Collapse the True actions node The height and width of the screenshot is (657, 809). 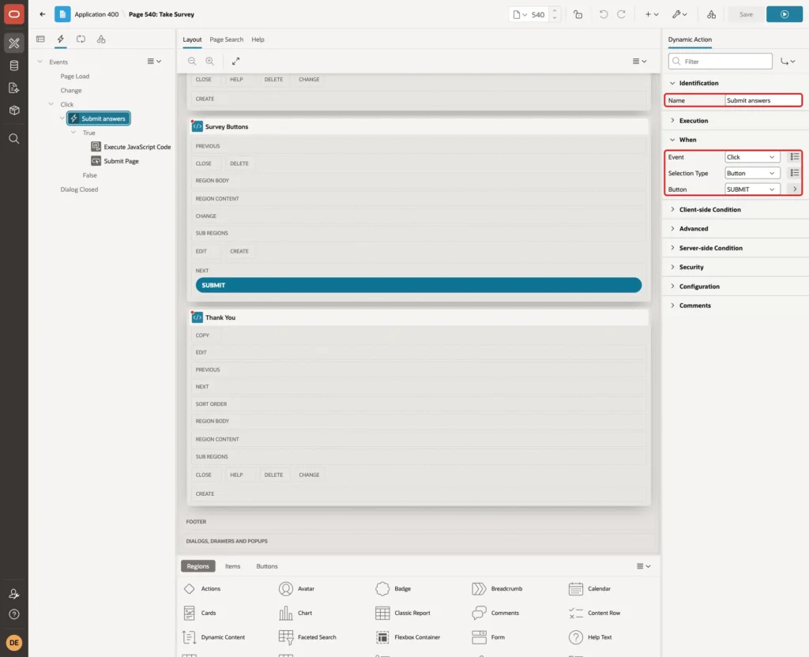[x=73, y=133]
